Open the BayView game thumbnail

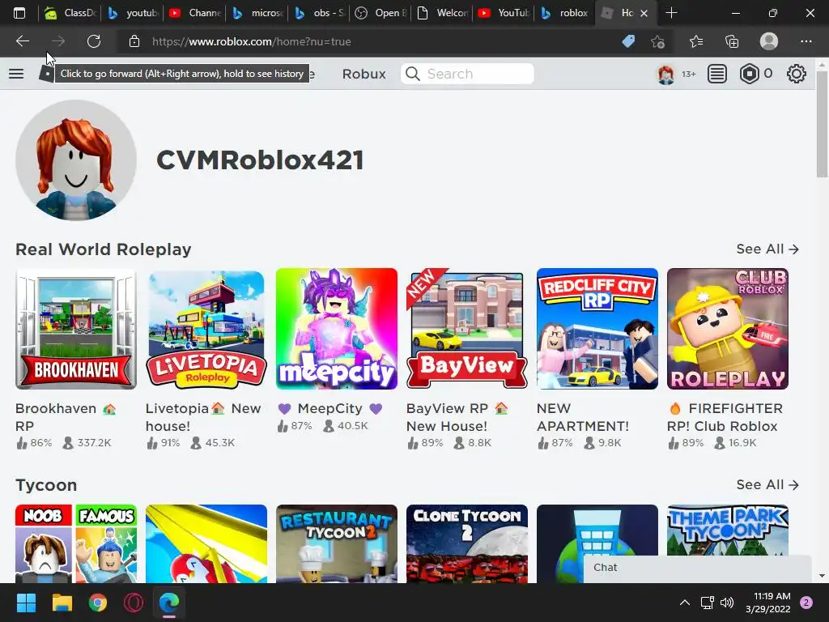pos(467,329)
